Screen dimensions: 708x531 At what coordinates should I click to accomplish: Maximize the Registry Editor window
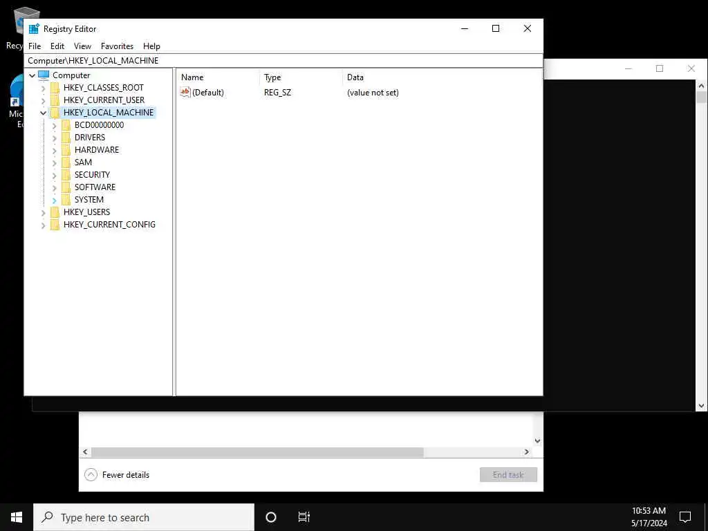(x=495, y=28)
